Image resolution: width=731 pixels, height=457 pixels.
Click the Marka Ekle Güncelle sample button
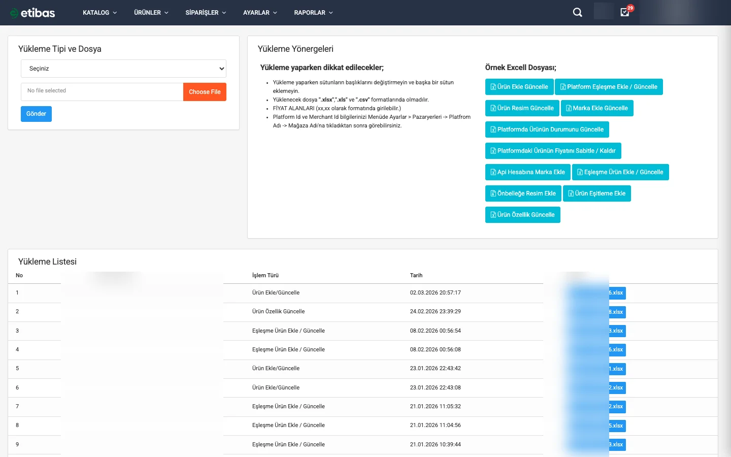(x=596, y=108)
